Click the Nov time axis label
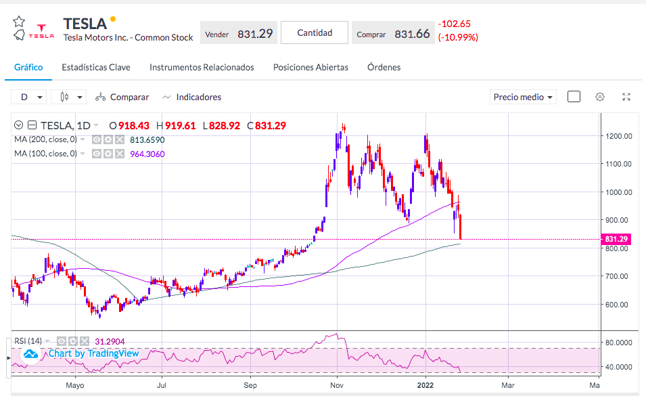646x396 pixels. point(337,385)
